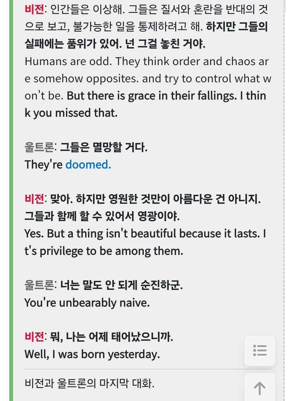Click the scroll-to-top arrow icon
Image resolution: width=294 pixels, height=401 pixels.
point(259,388)
